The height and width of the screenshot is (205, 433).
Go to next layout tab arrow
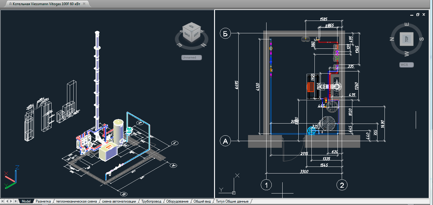(12, 201)
